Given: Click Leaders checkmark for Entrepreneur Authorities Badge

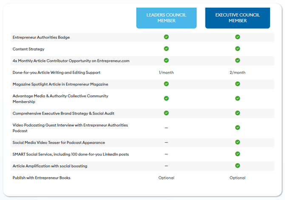Looking at the screenshot, I should [x=166, y=37].
